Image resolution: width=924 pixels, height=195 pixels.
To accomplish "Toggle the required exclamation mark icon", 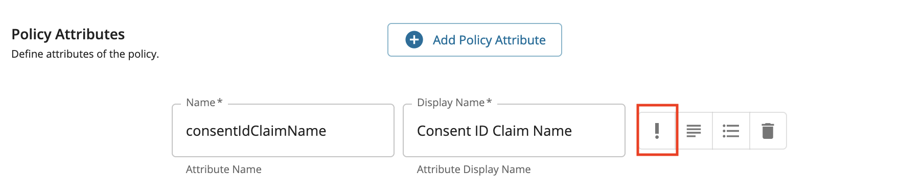I will 657,131.
